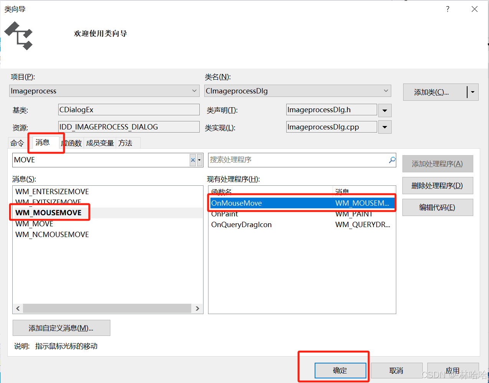Screen dimensions: 489x383
Task: Click the 类实现 cpp file browse arrow
Action: point(385,127)
